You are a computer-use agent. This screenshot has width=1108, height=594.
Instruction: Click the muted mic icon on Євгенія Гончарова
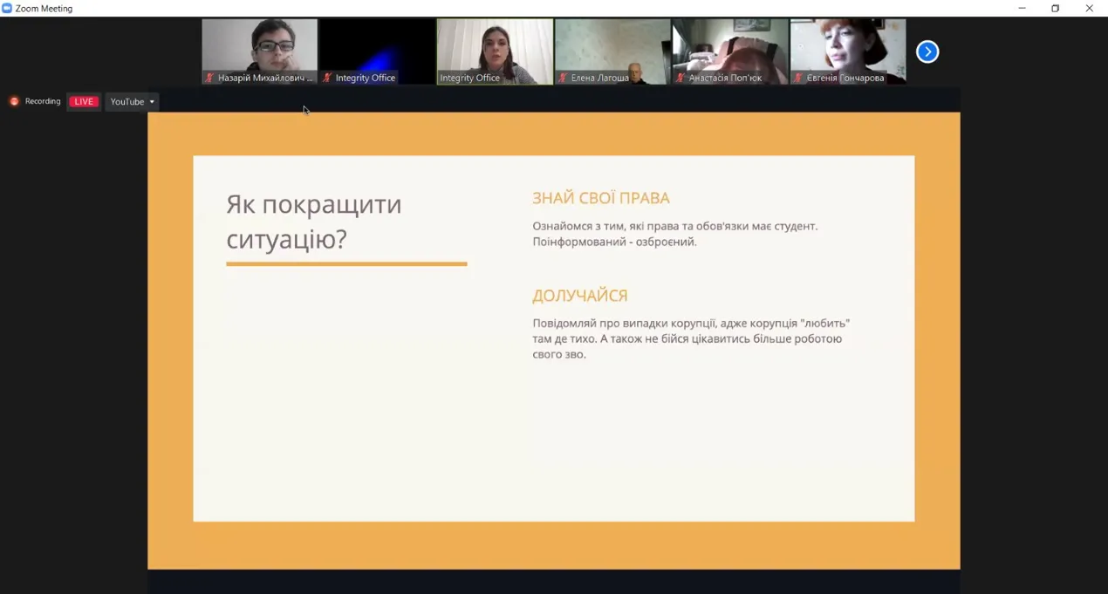[x=798, y=78]
